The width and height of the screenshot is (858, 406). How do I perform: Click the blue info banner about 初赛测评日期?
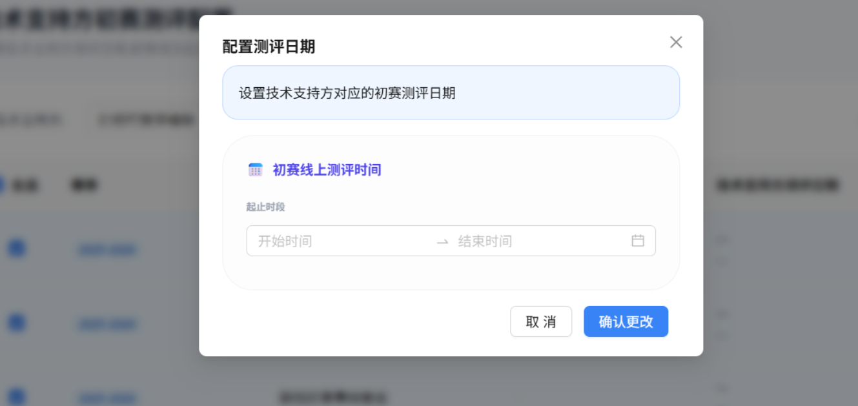pos(451,92)
